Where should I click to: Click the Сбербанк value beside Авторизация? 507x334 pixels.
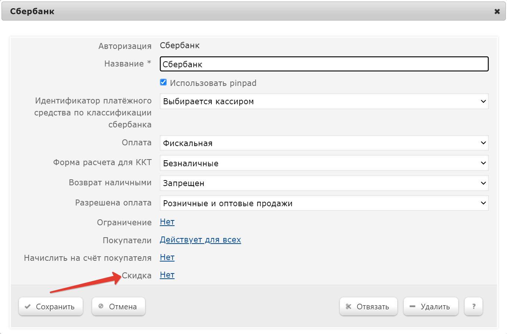point(180,46)
